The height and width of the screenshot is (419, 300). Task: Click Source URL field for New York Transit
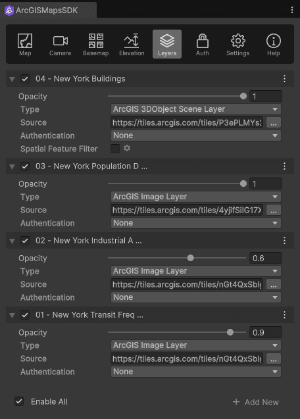click(187, 358)
